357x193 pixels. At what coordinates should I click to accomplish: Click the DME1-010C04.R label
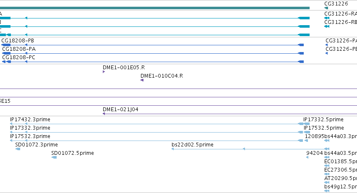coord(162,76)
